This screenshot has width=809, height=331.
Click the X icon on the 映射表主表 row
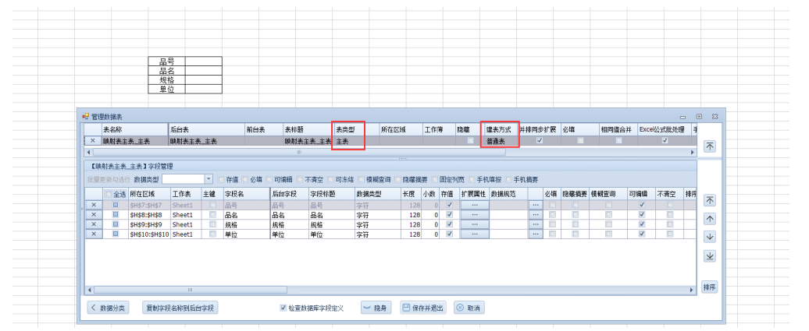pos(93,141)
